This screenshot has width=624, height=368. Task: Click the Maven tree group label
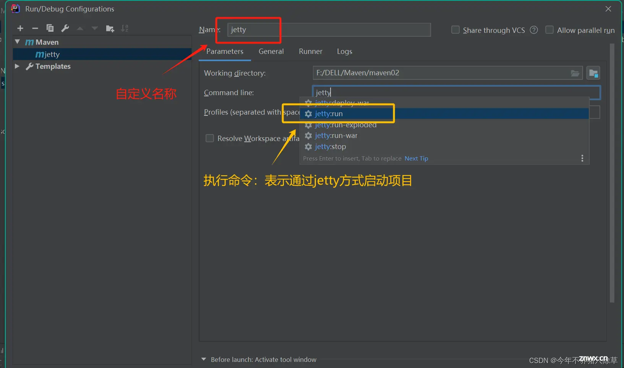point(47,42)
